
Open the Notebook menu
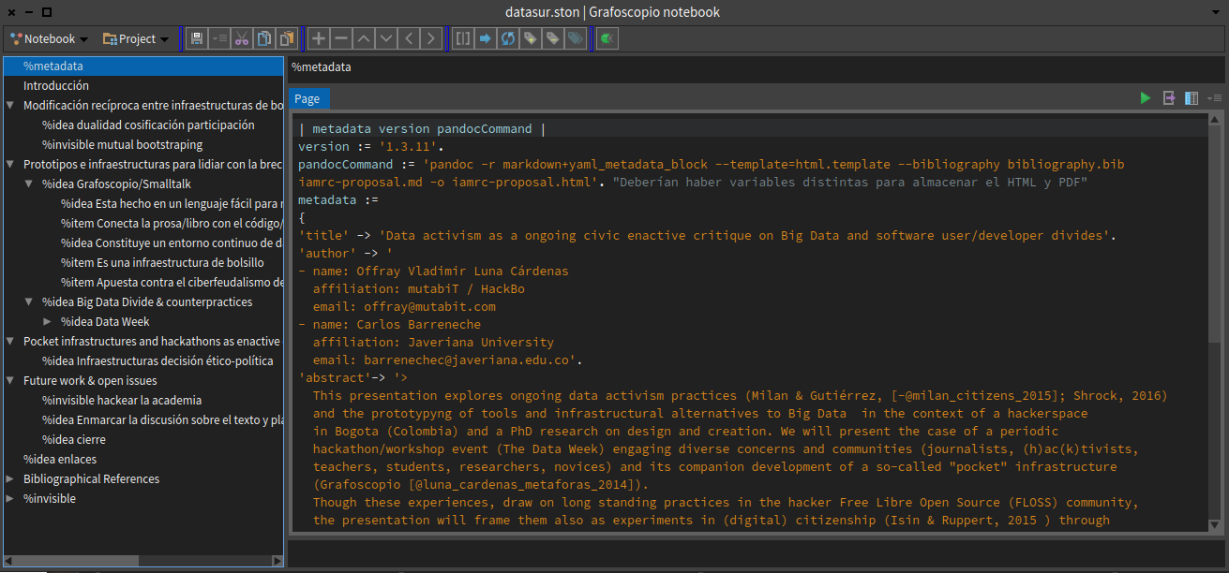tap(47, 38)
